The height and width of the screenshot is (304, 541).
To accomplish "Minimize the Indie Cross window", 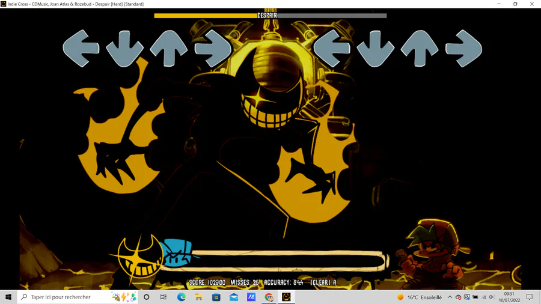I will [499, 4].
